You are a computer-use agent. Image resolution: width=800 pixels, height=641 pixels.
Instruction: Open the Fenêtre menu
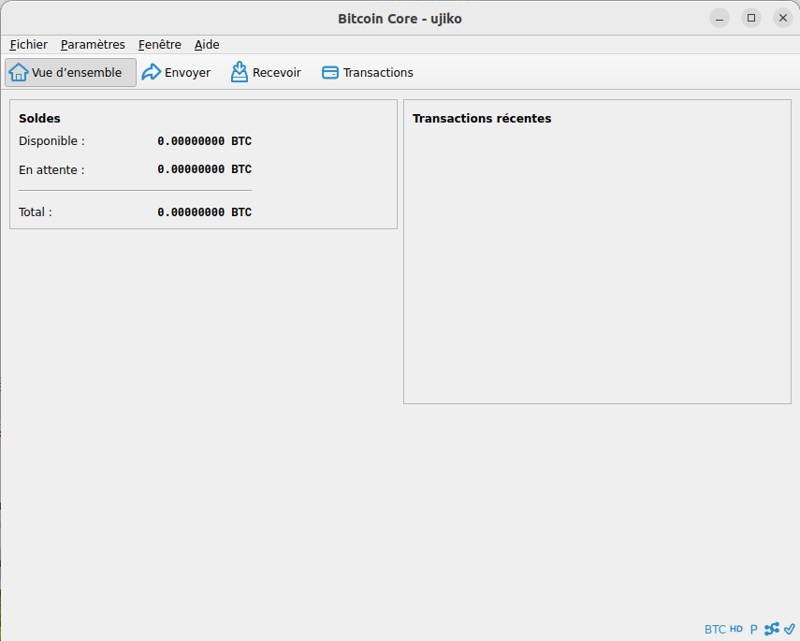(x=160, y=44)
